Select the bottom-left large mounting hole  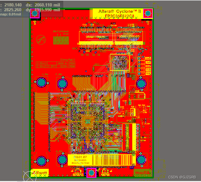pos(41,161)
